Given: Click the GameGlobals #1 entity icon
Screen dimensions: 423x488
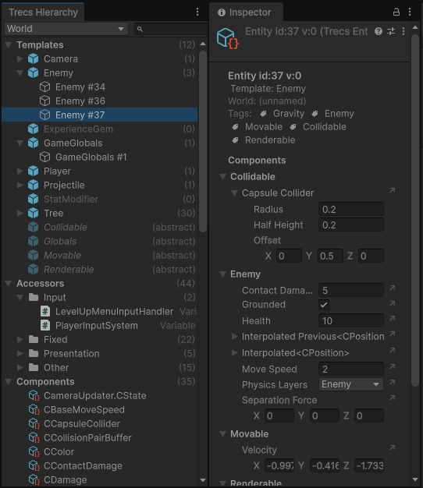Looking at the screenshot, I should tap(44, 157).
